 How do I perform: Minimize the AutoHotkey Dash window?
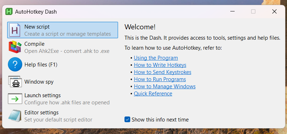coord(232,11)
